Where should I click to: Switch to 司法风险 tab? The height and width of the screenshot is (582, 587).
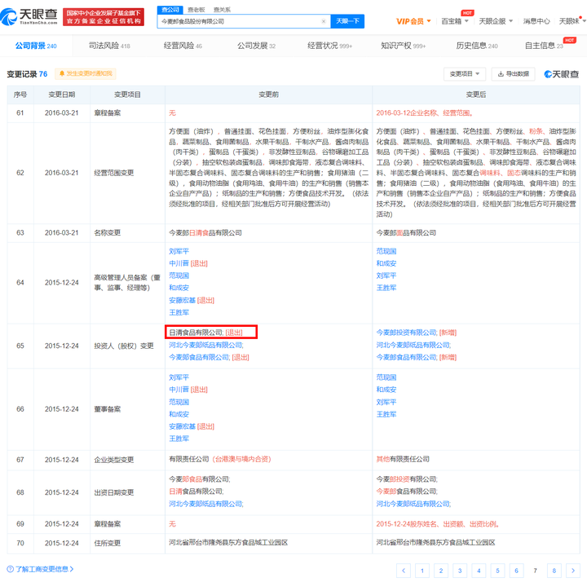coord(109,46)
